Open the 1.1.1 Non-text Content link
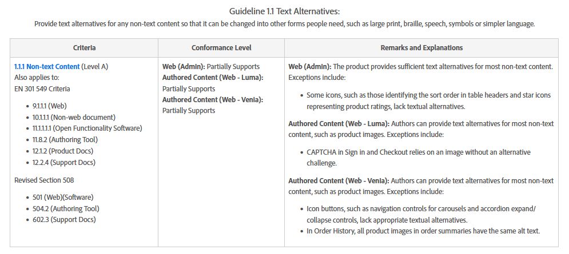 click(x=47, y=67)
